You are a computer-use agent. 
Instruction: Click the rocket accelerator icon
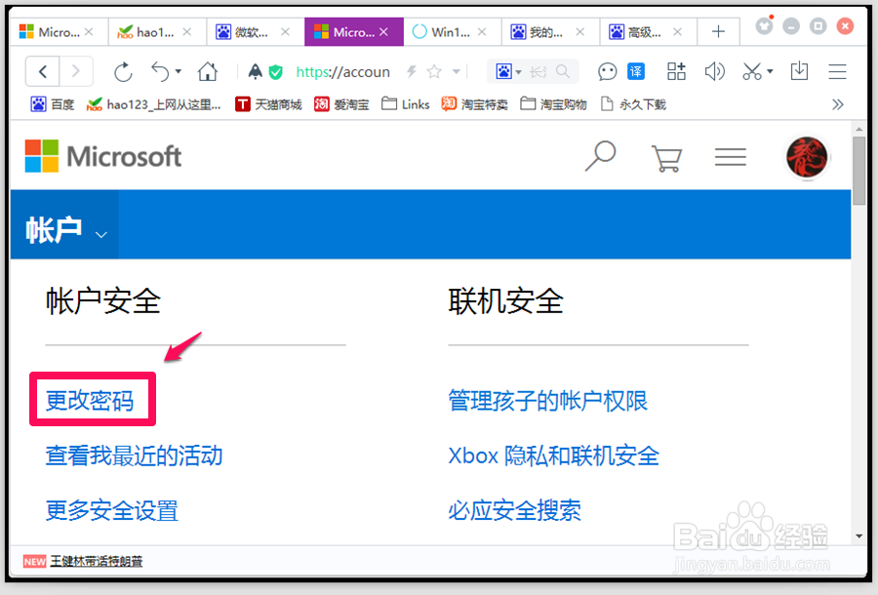pos(256,71)
